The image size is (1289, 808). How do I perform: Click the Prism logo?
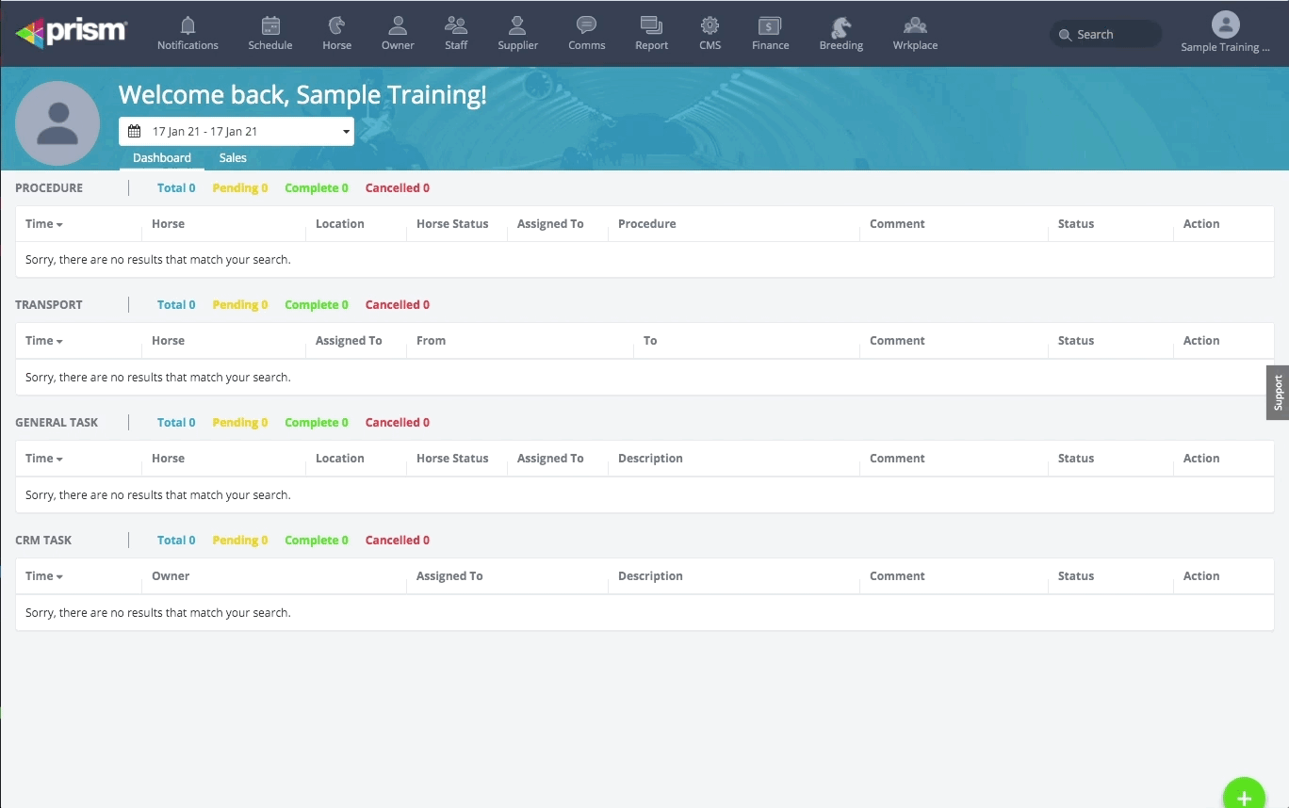72,32
